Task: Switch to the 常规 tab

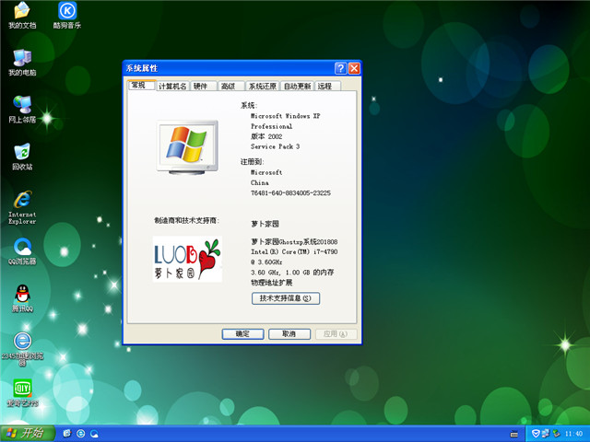Action: tap(141, 86)
